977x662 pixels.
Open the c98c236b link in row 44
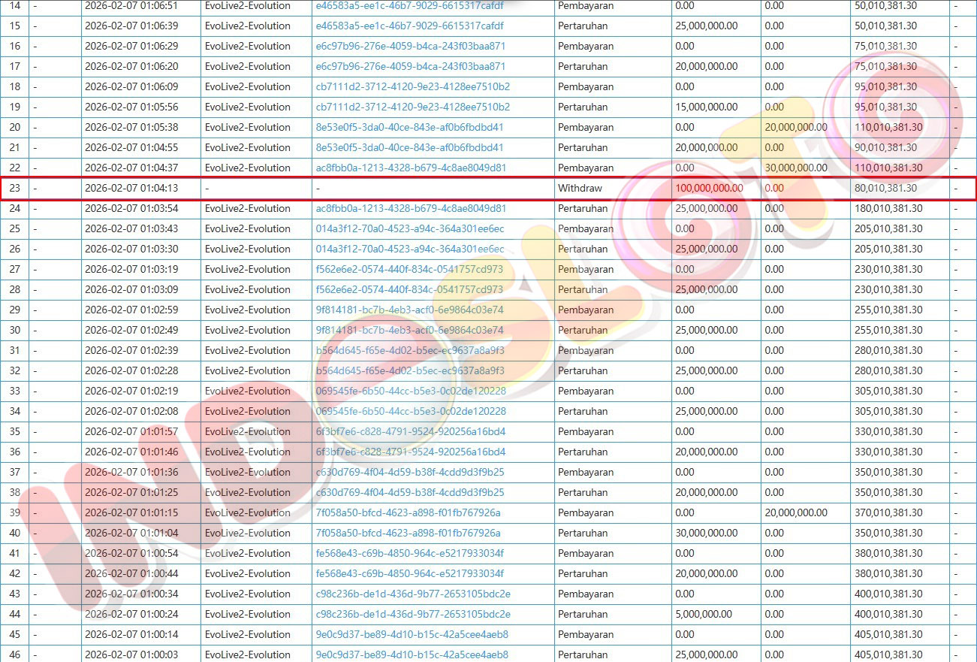(x=412, y=614)
